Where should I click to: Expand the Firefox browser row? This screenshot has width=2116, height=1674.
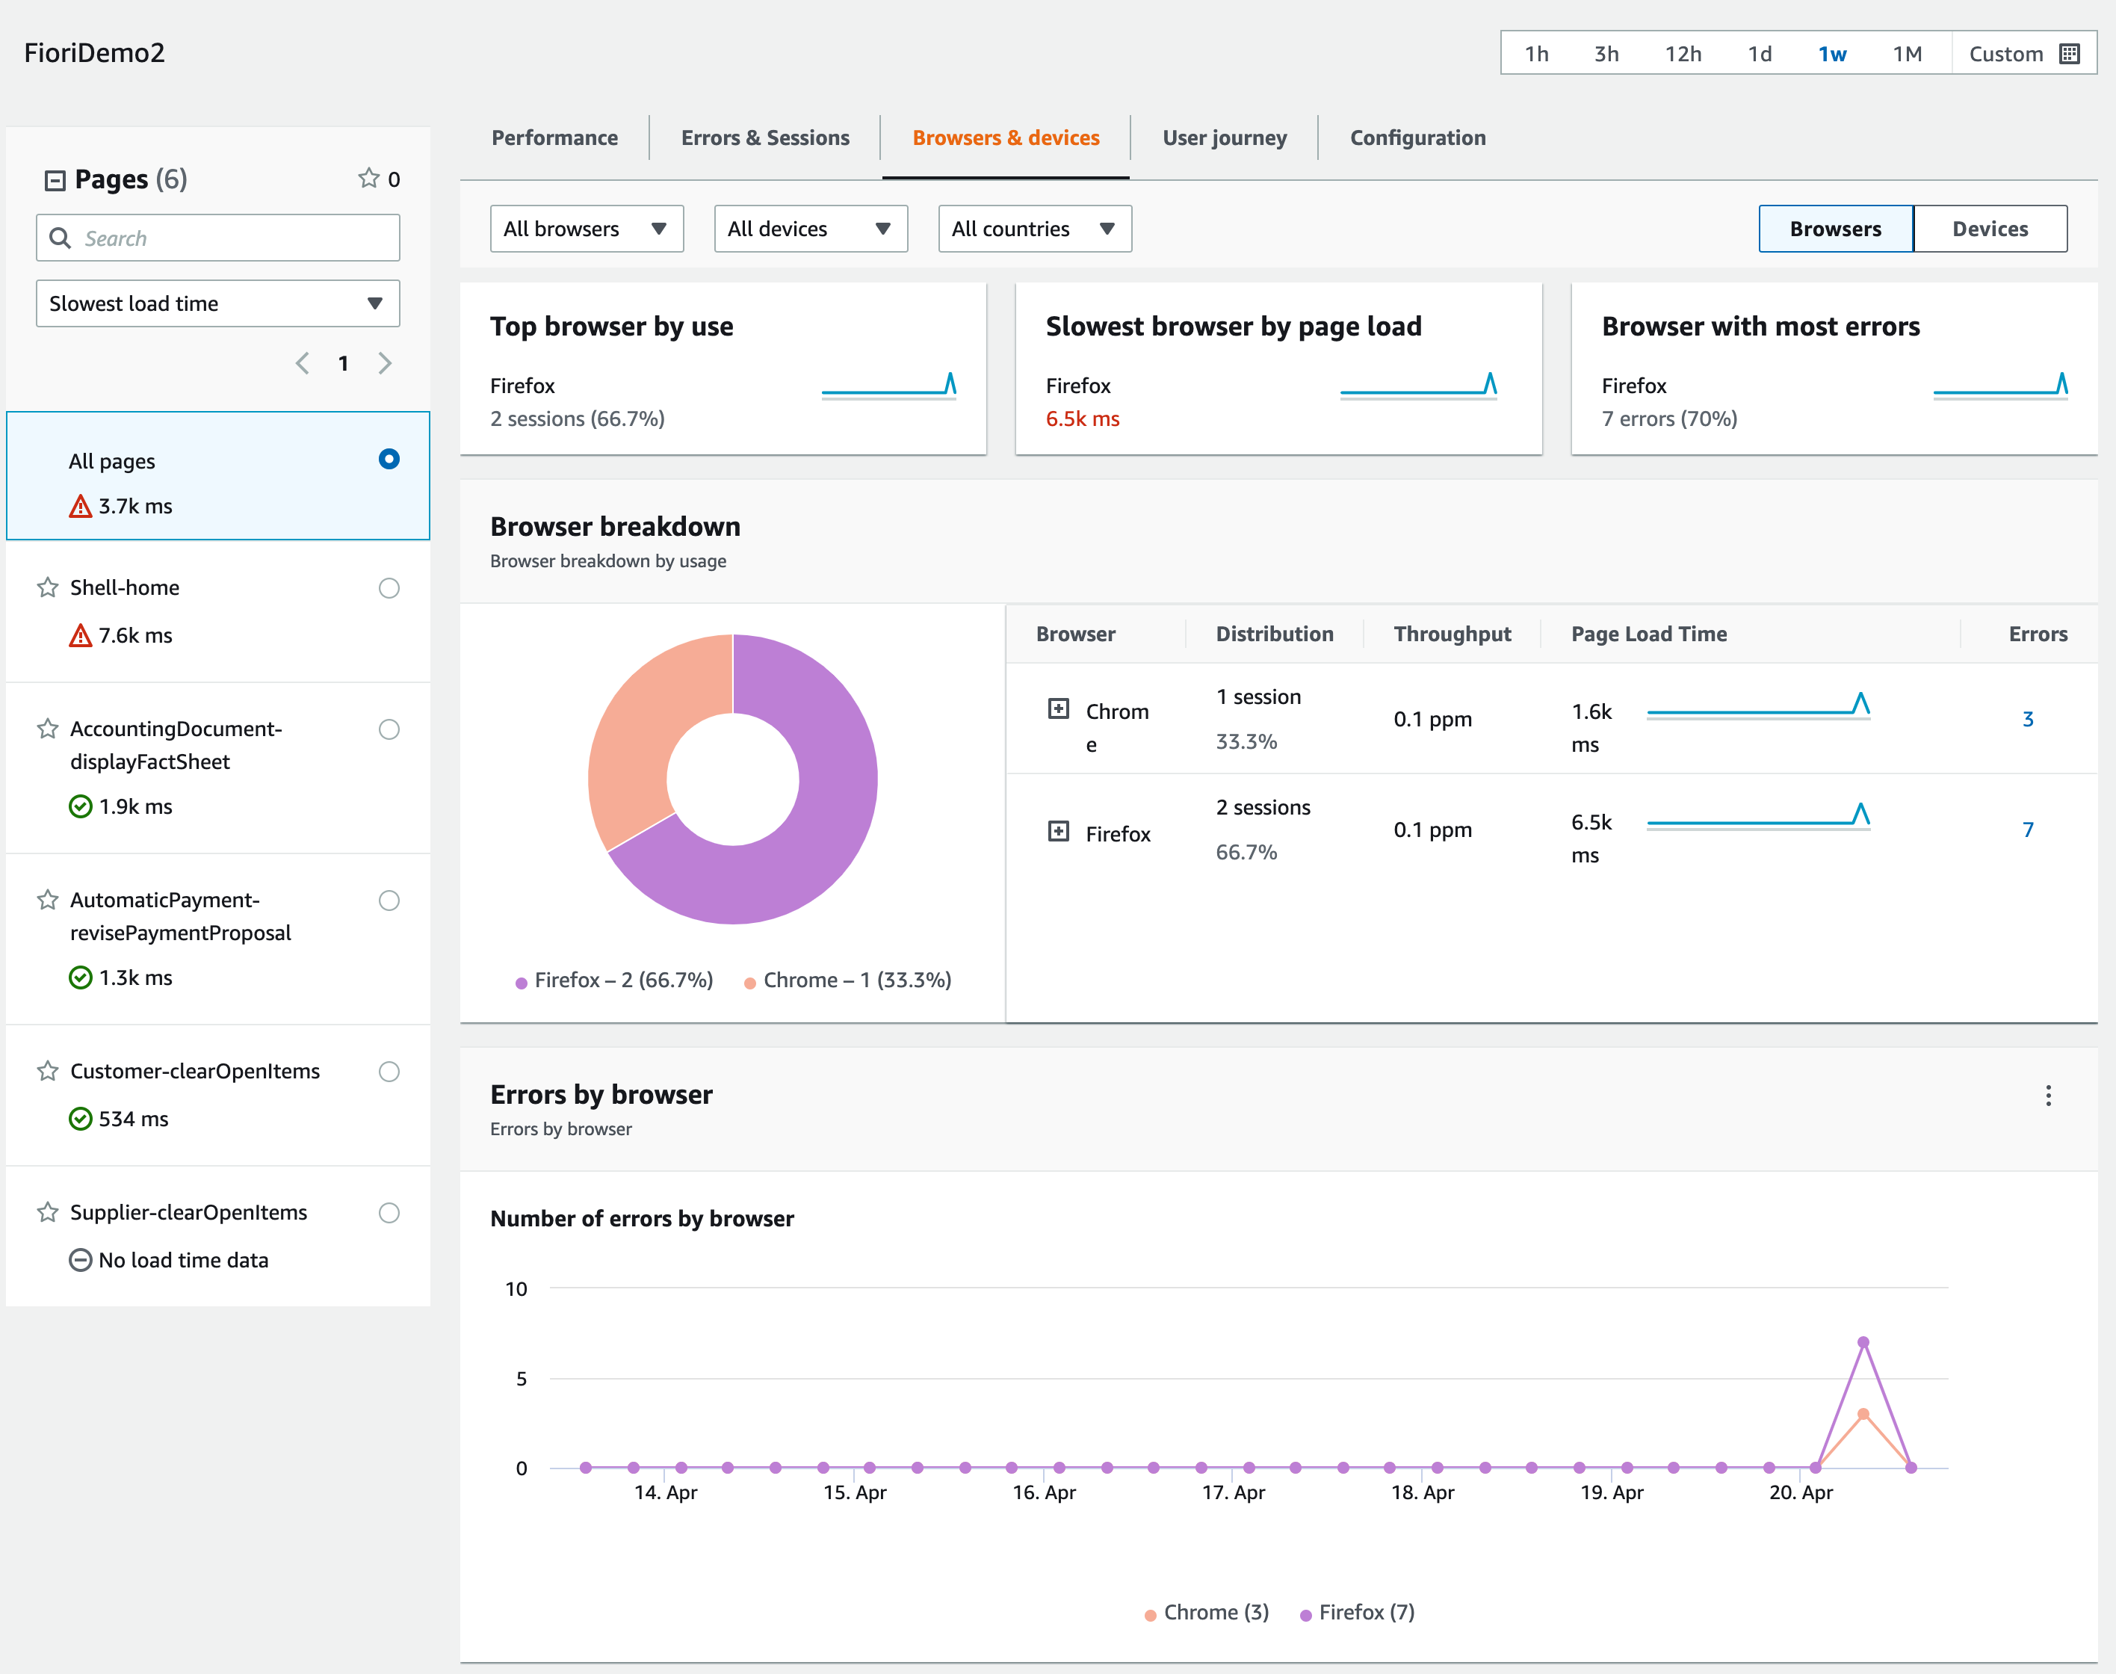coord(1058,831)
